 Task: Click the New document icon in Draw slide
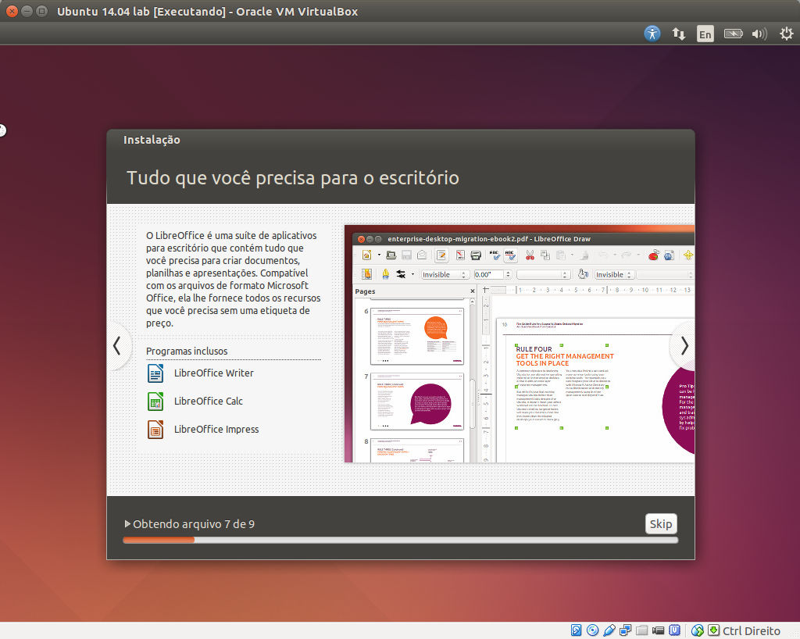[366, 255]
